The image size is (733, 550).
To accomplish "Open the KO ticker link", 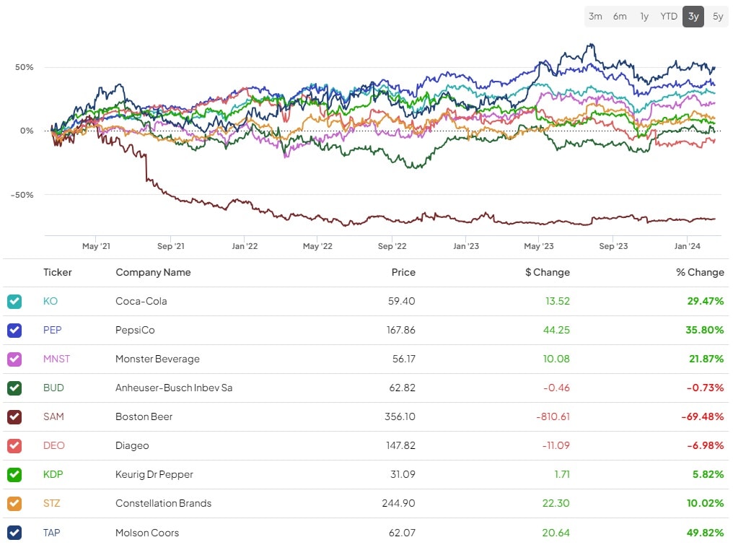I will tap(51, 301).
